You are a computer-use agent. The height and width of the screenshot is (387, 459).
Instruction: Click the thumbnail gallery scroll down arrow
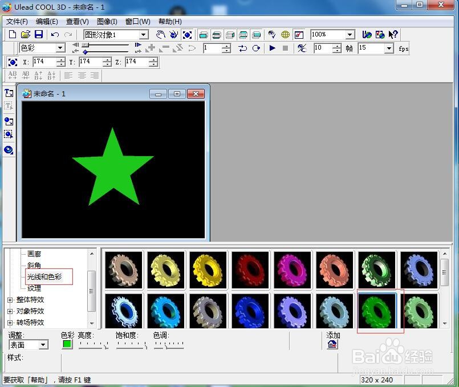coord(445,324)
